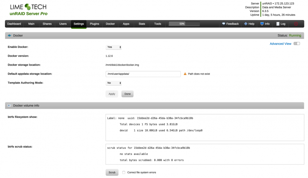Start a btrfs Scrub
The height and width of the screenshot is (178, 308).
point(112,172)
